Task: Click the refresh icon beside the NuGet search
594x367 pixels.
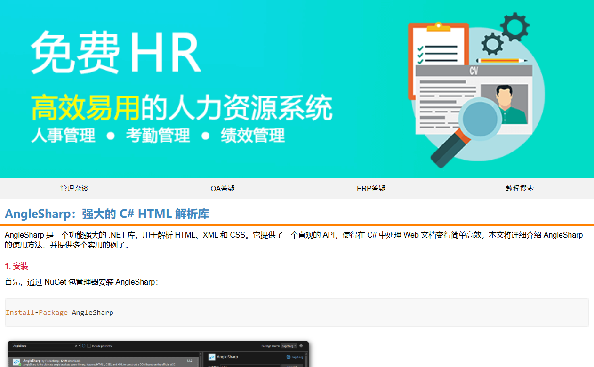Action: [83, 346]
